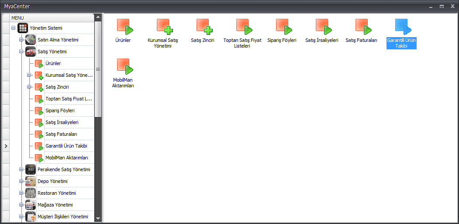
Task: Open Satış Zinciri icon in main panel
Action: pyautogui.click(x=204, y=27)
